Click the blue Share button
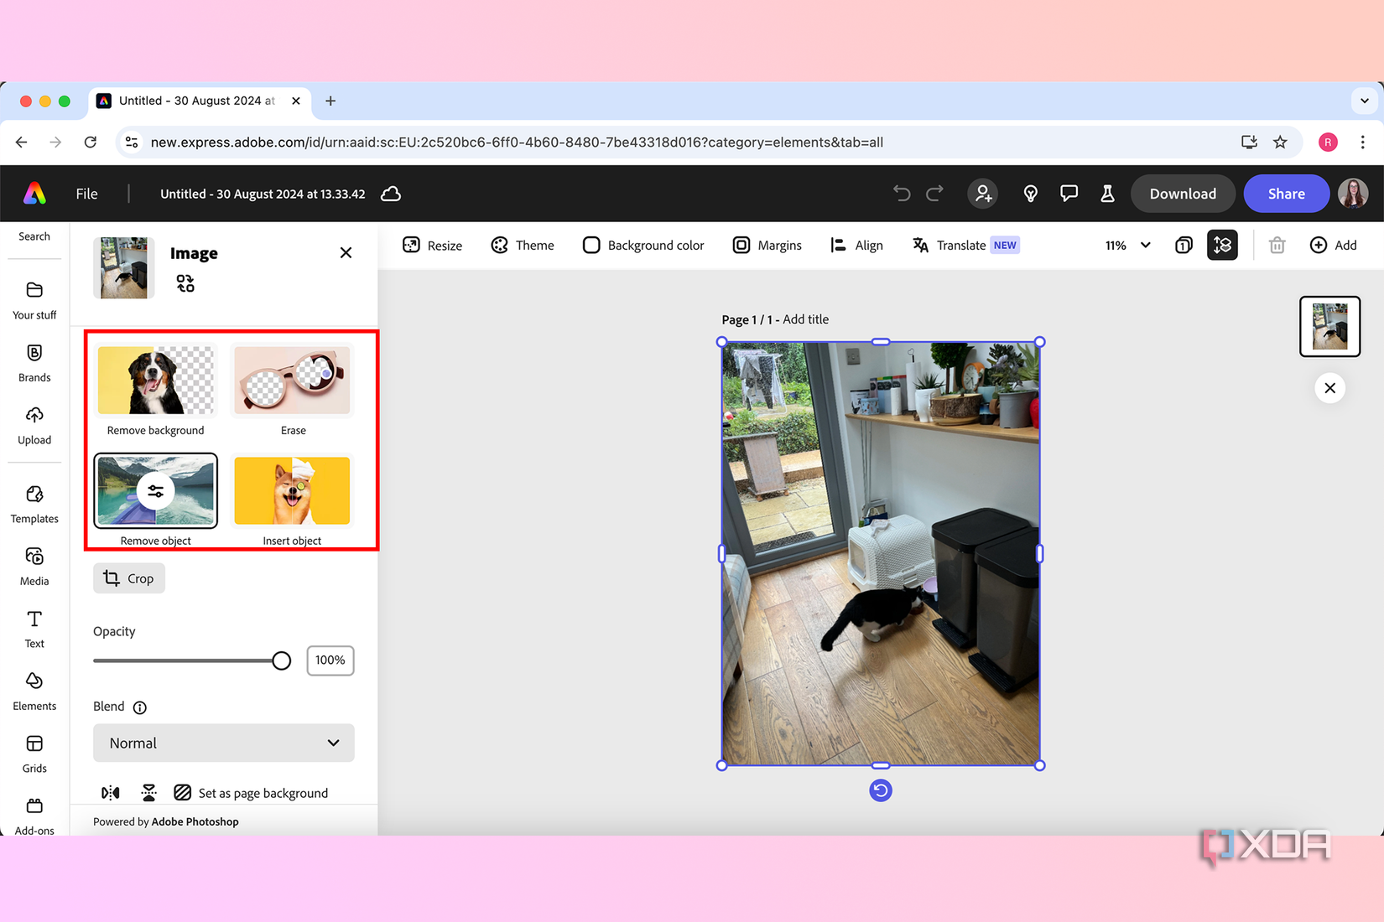Image resolution: width=1384 pixels, height=922 pixels. coord(1286,194)
